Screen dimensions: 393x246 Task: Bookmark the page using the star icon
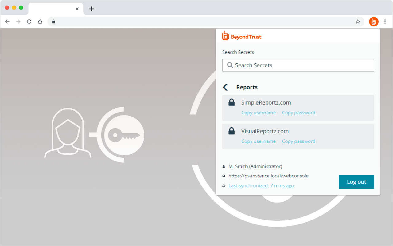[x=358, y=22]
